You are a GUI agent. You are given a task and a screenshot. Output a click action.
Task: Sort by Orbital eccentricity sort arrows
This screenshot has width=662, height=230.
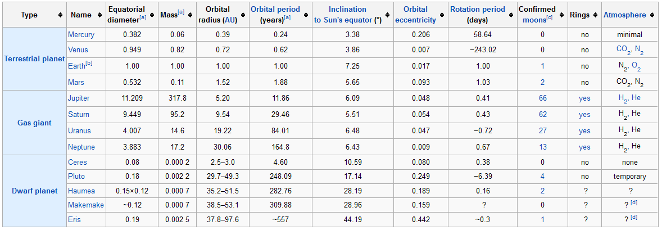tap(442, 15)
